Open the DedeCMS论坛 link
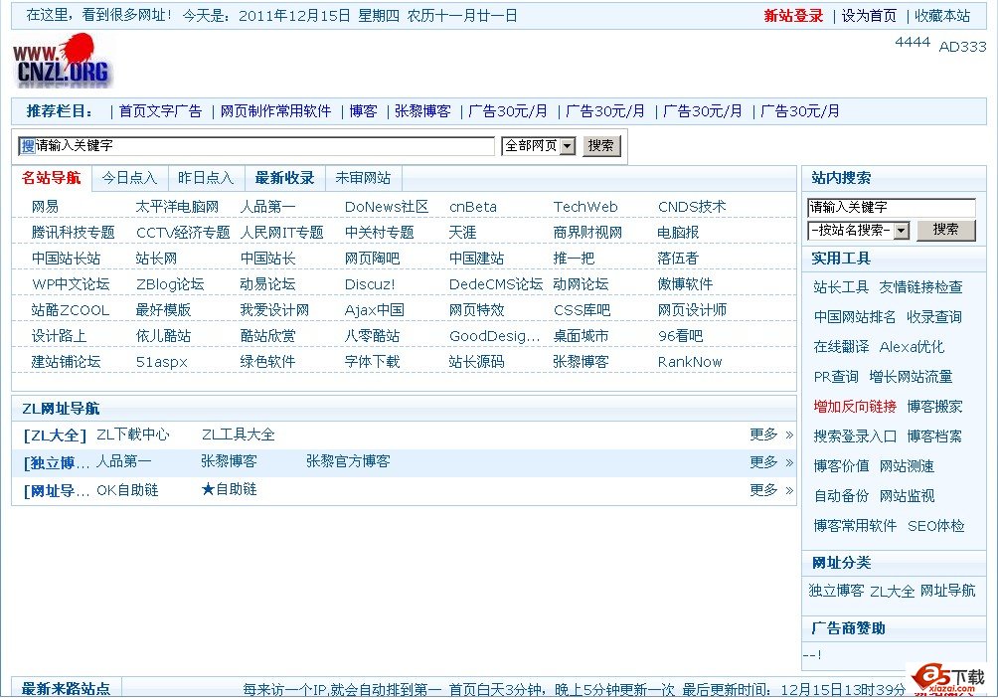Viewport: 998px width, 698px height. [x=496, y=284]
